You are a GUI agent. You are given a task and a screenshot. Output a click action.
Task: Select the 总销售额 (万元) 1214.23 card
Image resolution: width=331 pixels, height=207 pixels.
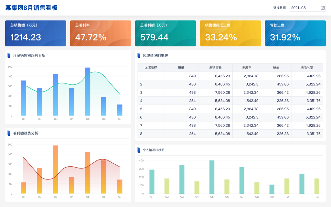click(36, 33)
